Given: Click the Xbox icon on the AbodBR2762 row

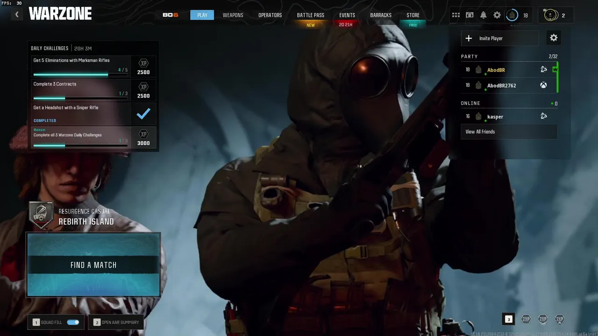Looking at the screenshot, I should coord(544,85).
